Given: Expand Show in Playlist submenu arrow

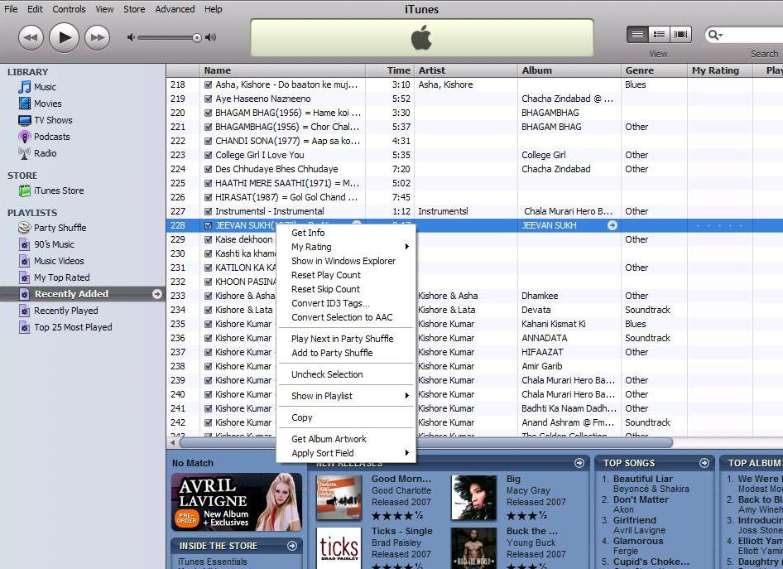Looking at the screenshot, I should pos(407,396).
